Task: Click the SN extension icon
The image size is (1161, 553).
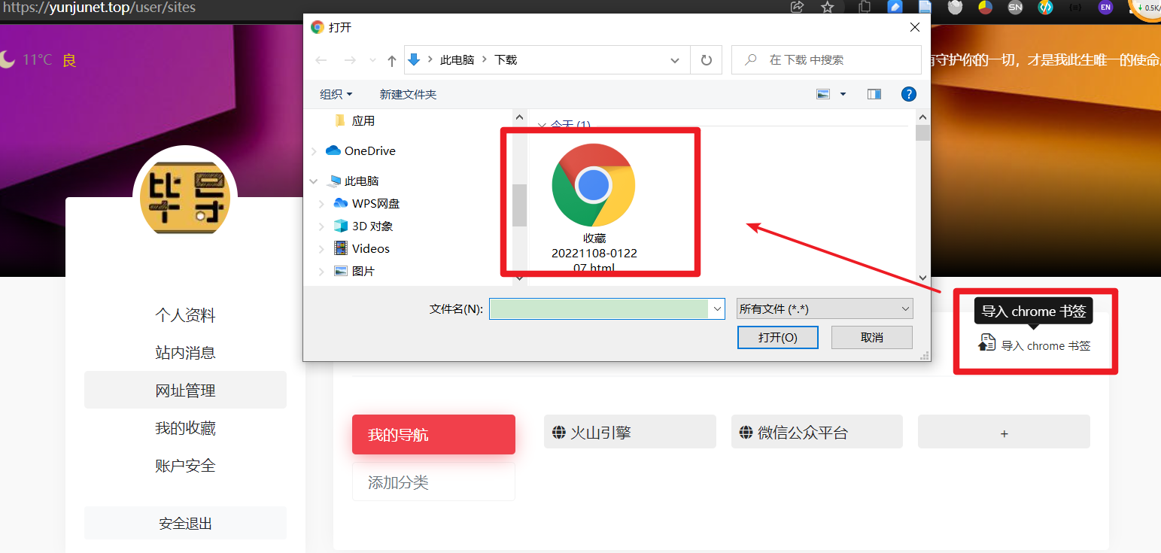Action: 1016,8
